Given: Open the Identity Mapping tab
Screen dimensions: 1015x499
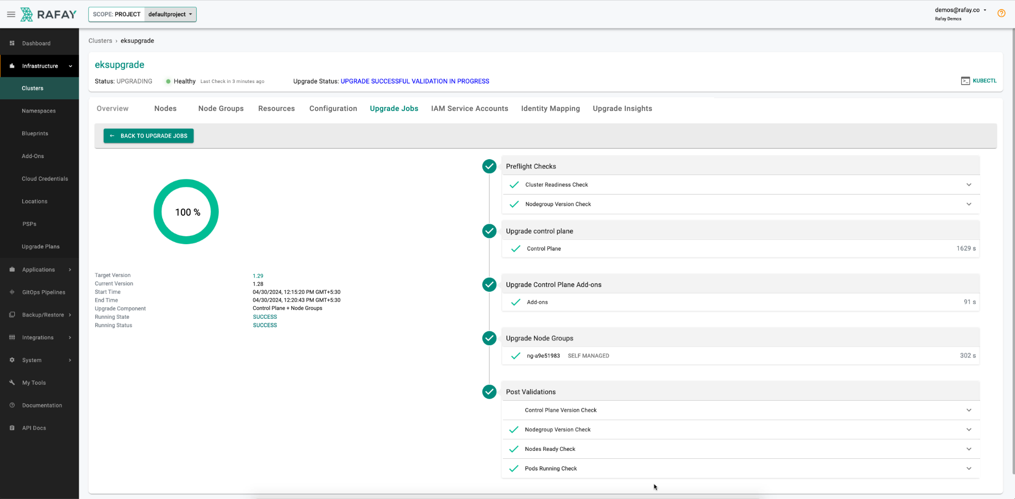Looking at the screenshot, I should [x=550, y=108].
